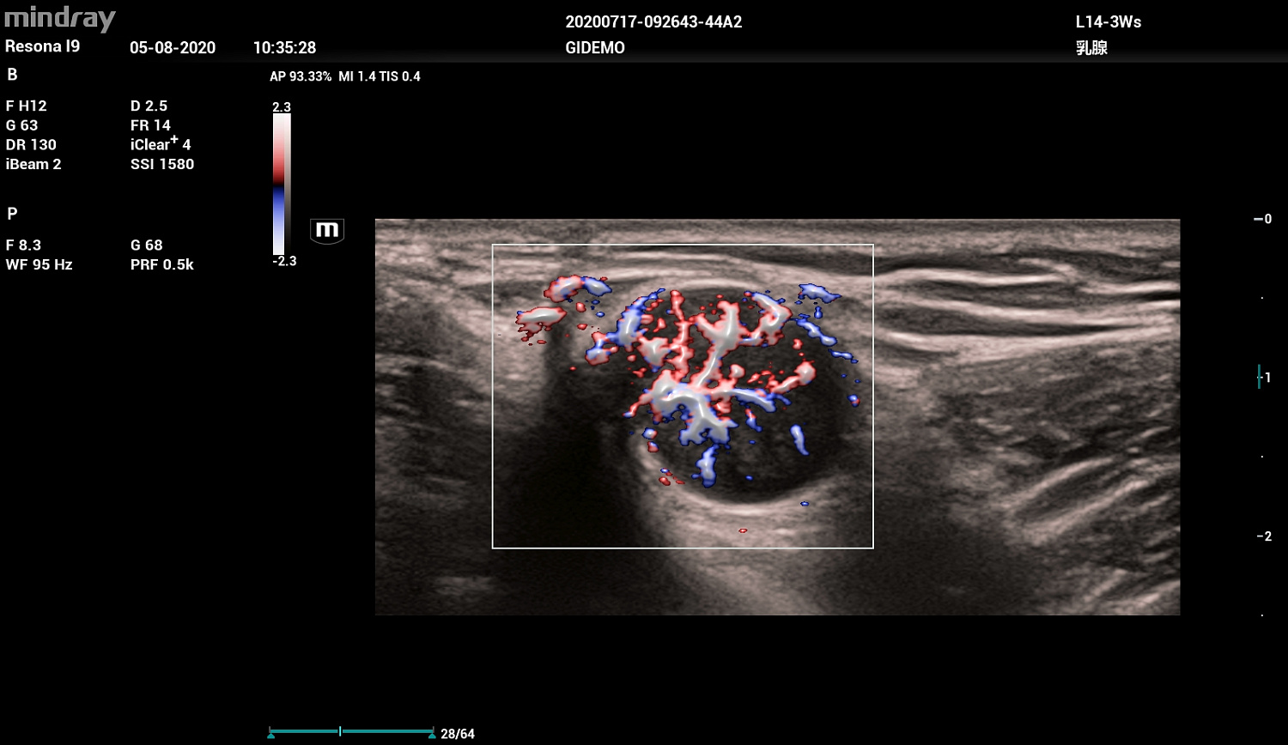This screenshot has width=1288, height=745.
Task: Select the iClear+ 4 setting
Action: click(161, 144)
